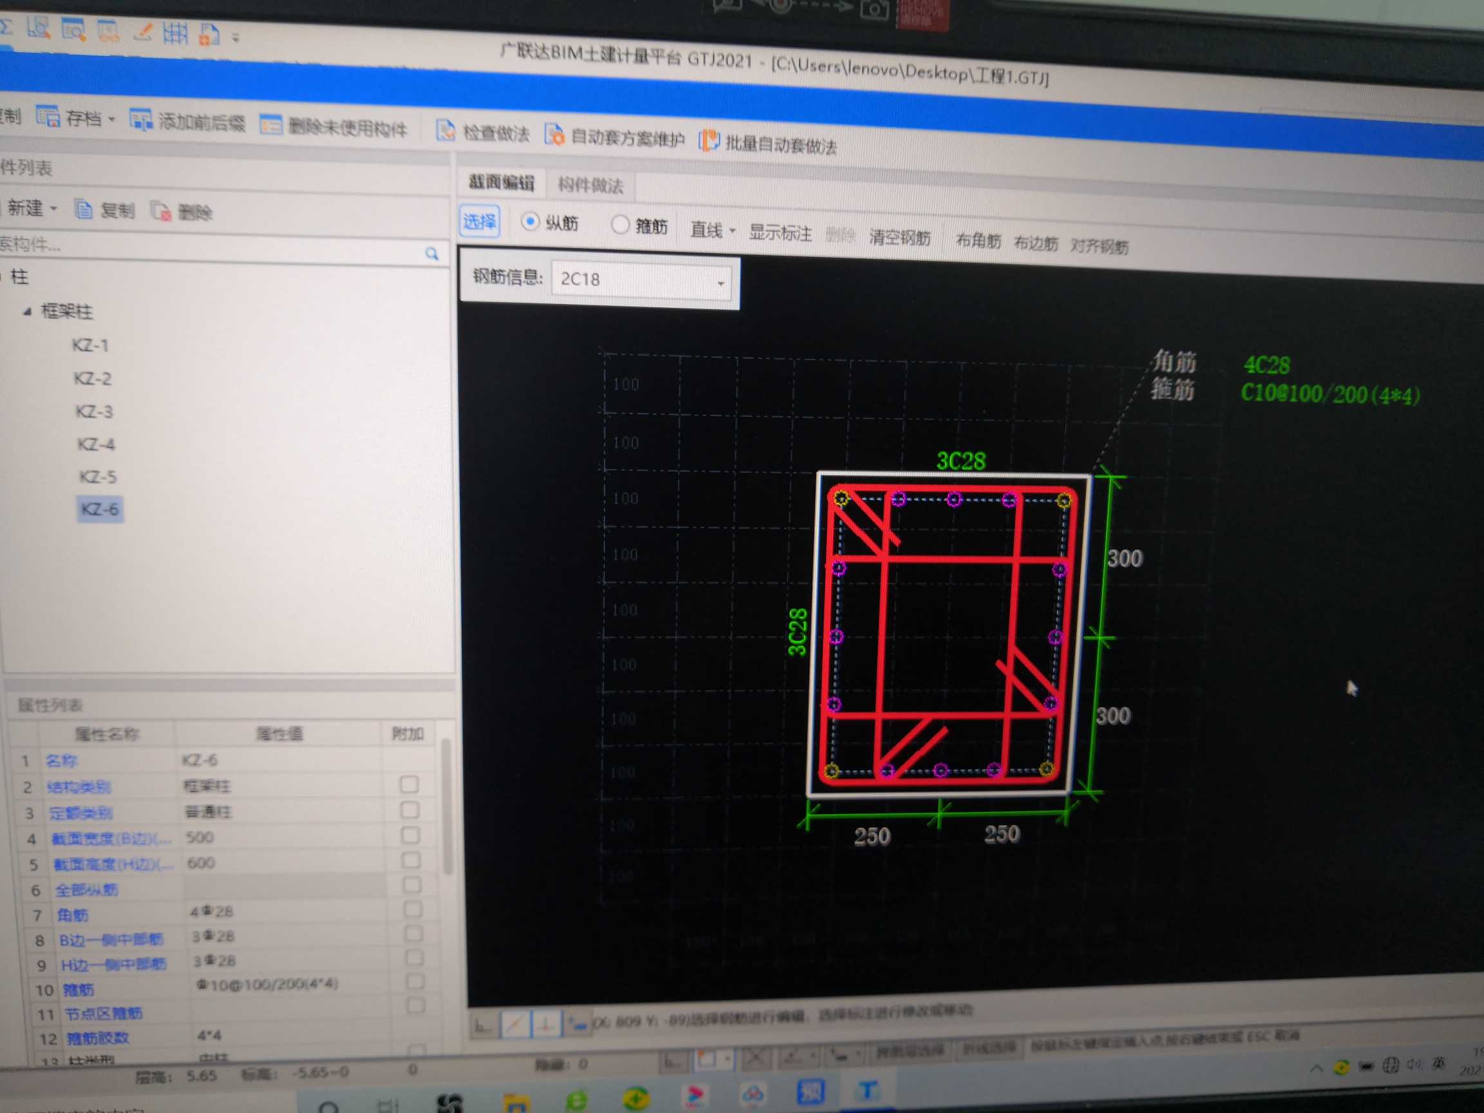Click the document with orange badge icon

click(209, 34)
